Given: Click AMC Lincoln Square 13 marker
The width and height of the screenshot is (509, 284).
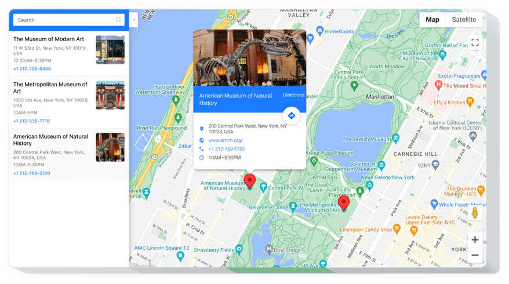Looking at the screenshot, I should pyautogui.click(x=180, y=256).
